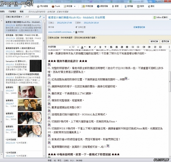The height and width of the screenshot is (162, 171).
Task: Open the usage (使用量) indicator
Action: click(x=129, y=6)
